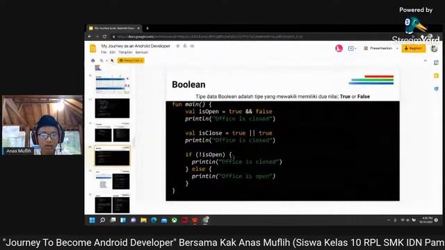Image resolution: width=445 pixels, height=250 pixels.
Task: Click the print icon in toolbar
Action: tap(92, 60)
